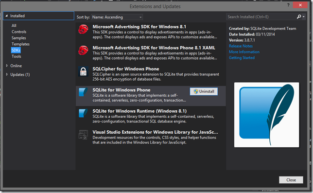Select the Samples filter

click(18, 38)
